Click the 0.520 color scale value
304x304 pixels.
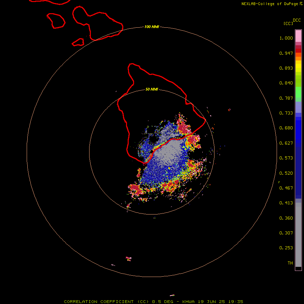[x=286, y=173]
